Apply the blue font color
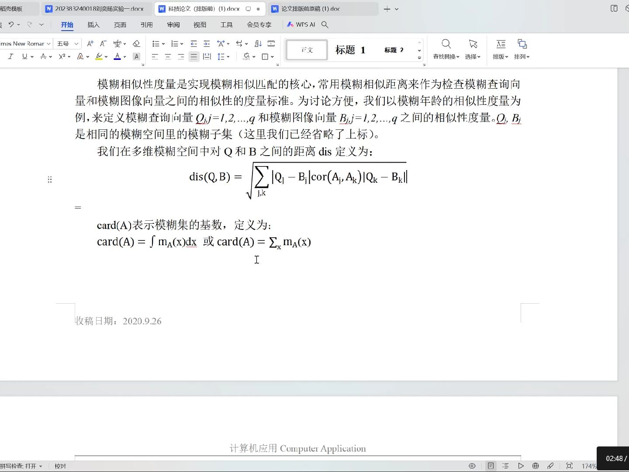Viewport: 629px width, 472px height. (117, 56)
